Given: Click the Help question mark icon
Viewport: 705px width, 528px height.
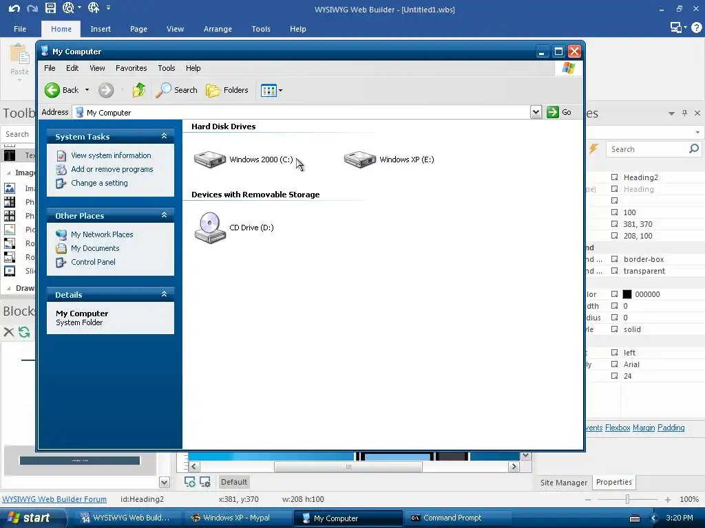Looking at the screenshot, I should (x=697, y=27).
